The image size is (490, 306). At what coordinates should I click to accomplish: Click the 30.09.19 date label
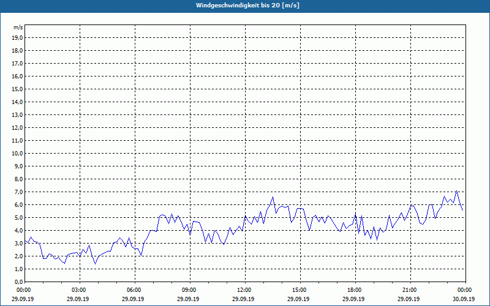pos(464,299)
